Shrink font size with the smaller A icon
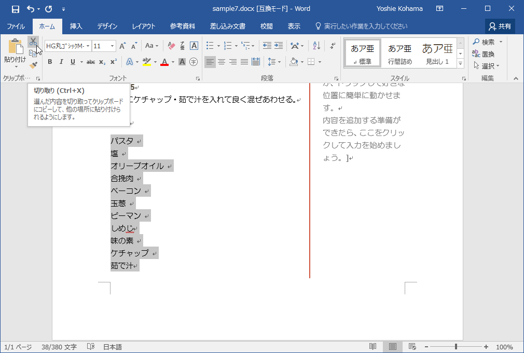 tap(134, 46)
